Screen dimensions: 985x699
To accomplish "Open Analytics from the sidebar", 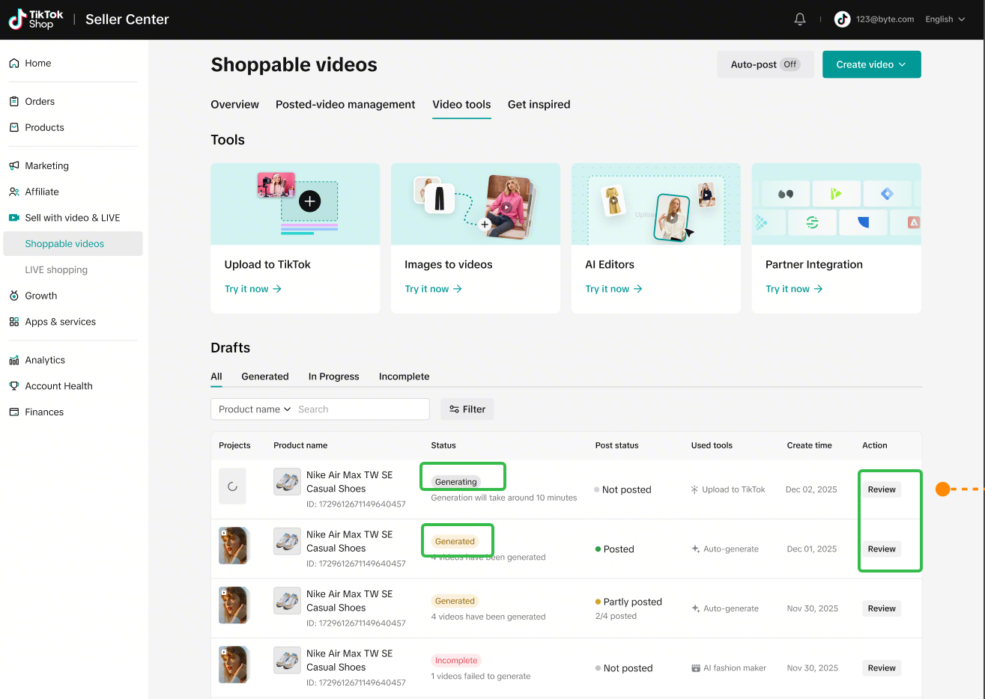I will point(44,360).
